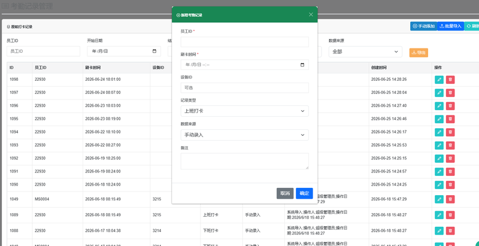The image size is (479, 246).
Task: Focus the 员工ID input in dialog
Action: click(245, 42)
